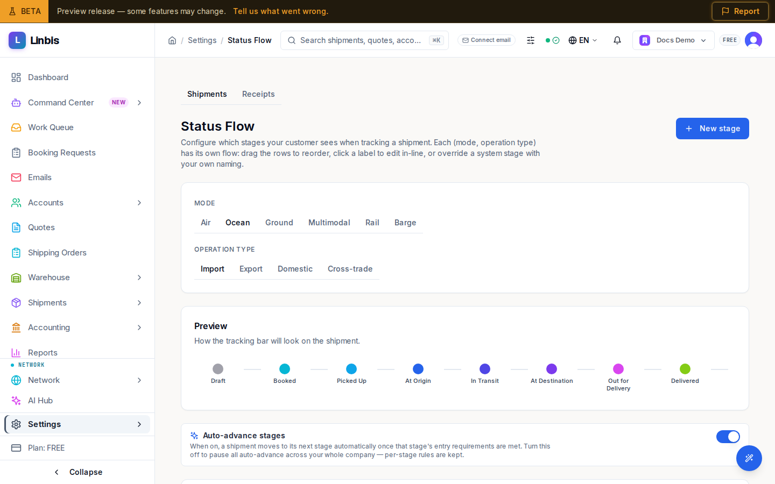The image size is (775, 484).
Task: Expand Shipments submenu chevron
Action: point(139,303)
